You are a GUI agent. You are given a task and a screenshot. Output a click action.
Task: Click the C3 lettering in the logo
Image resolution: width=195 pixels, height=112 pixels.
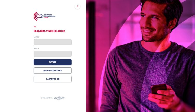40,16
